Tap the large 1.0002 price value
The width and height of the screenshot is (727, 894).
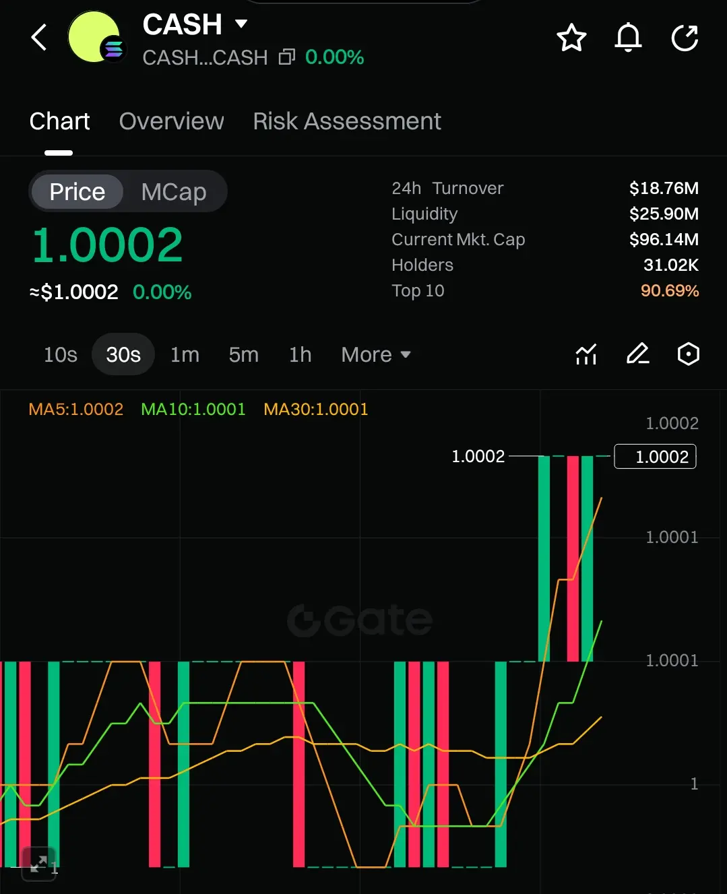tap(107, 245)
